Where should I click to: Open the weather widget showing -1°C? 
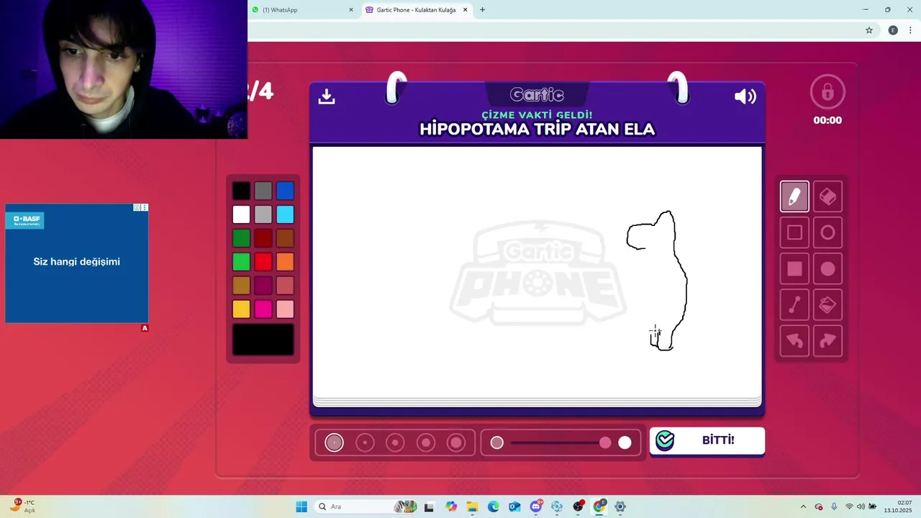click(22, 506)
